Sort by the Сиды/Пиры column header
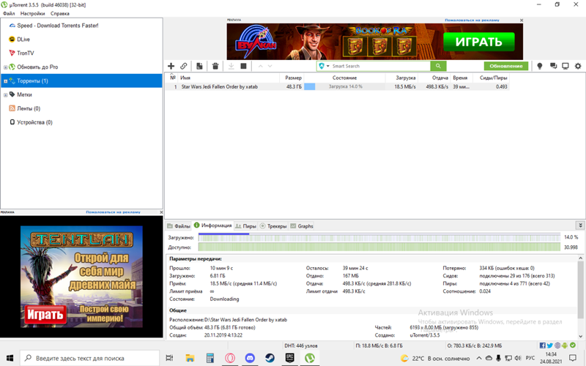This screenshot has height=366, width=586. pos(491,78)
